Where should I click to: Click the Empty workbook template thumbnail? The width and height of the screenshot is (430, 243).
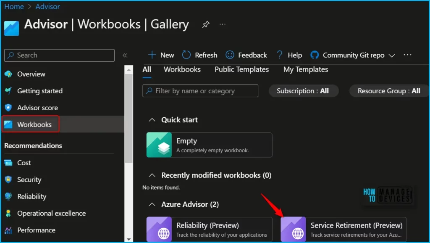point(159,145)
